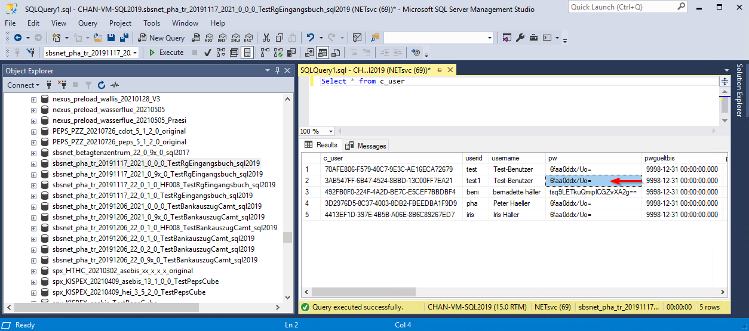The image size is (749, 331).
Task: Click the Disconnect plug icon in Object Explorer
Action: [62, 85]
